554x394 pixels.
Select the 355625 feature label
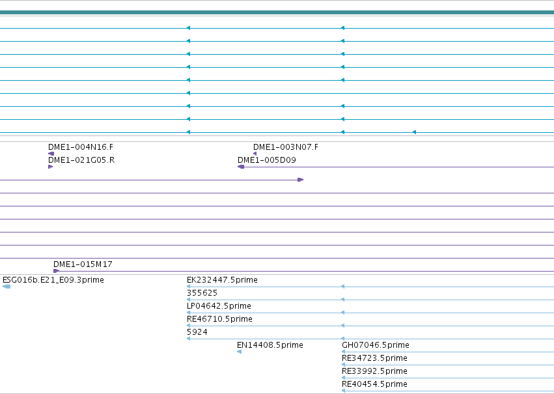(x=202, y=293)
